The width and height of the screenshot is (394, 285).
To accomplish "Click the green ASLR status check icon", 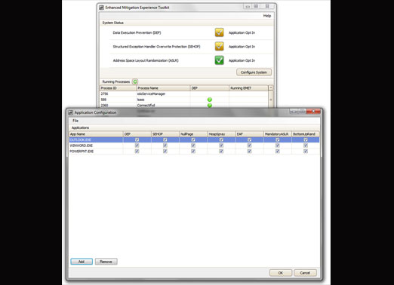I will 219,60.
